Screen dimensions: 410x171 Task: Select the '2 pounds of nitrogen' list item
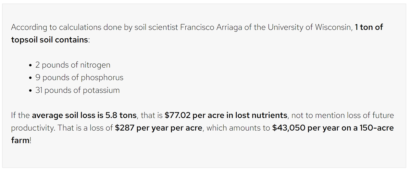pyautogui.click(x=73, y=65)
